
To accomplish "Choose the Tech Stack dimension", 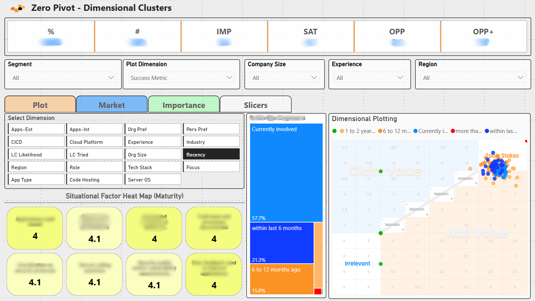I will click(x=153, y=167).
